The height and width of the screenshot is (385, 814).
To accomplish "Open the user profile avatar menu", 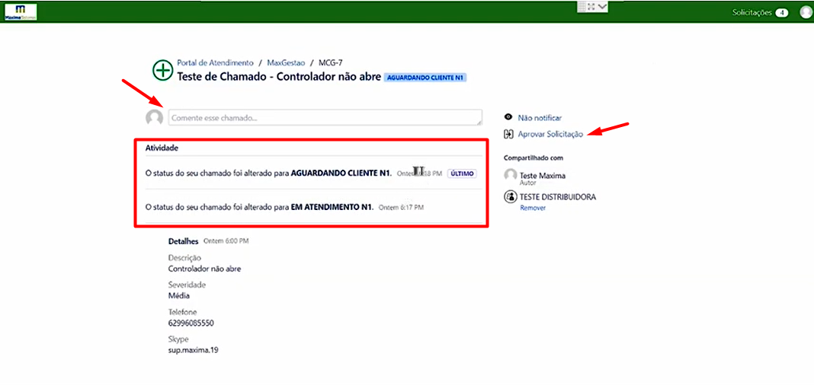I will pyautogui.click(x=806, y=12).
